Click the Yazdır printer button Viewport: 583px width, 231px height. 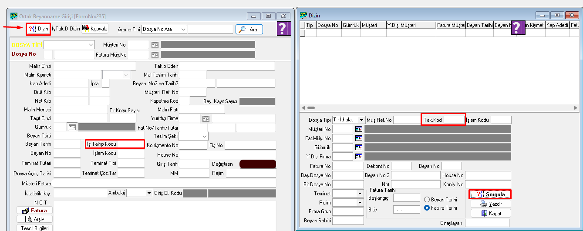pyautogui.click(x=490, y=204)
